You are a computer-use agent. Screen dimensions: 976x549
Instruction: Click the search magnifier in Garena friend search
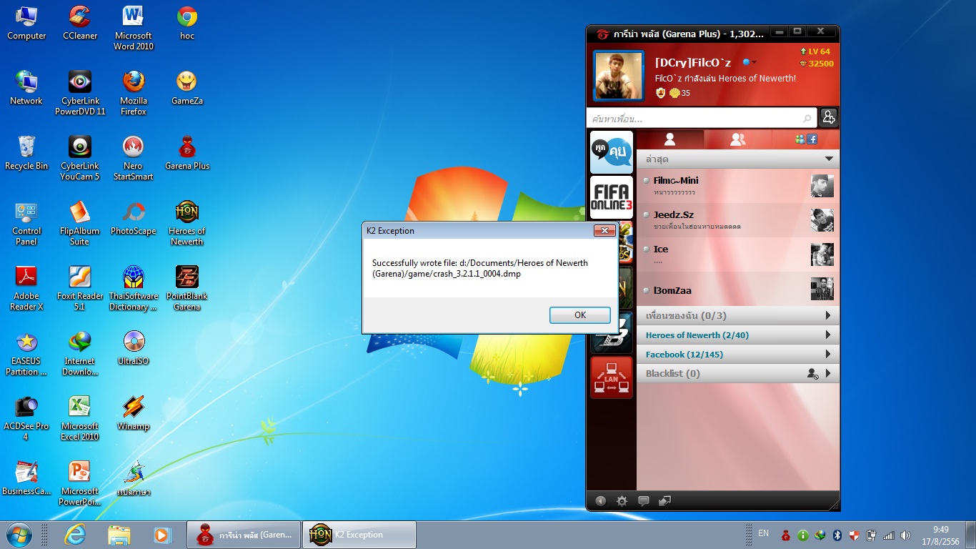(x=807, y=118)
